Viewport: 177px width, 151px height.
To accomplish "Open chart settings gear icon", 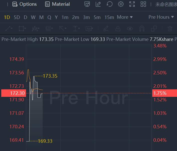I will tap(121, 4).
